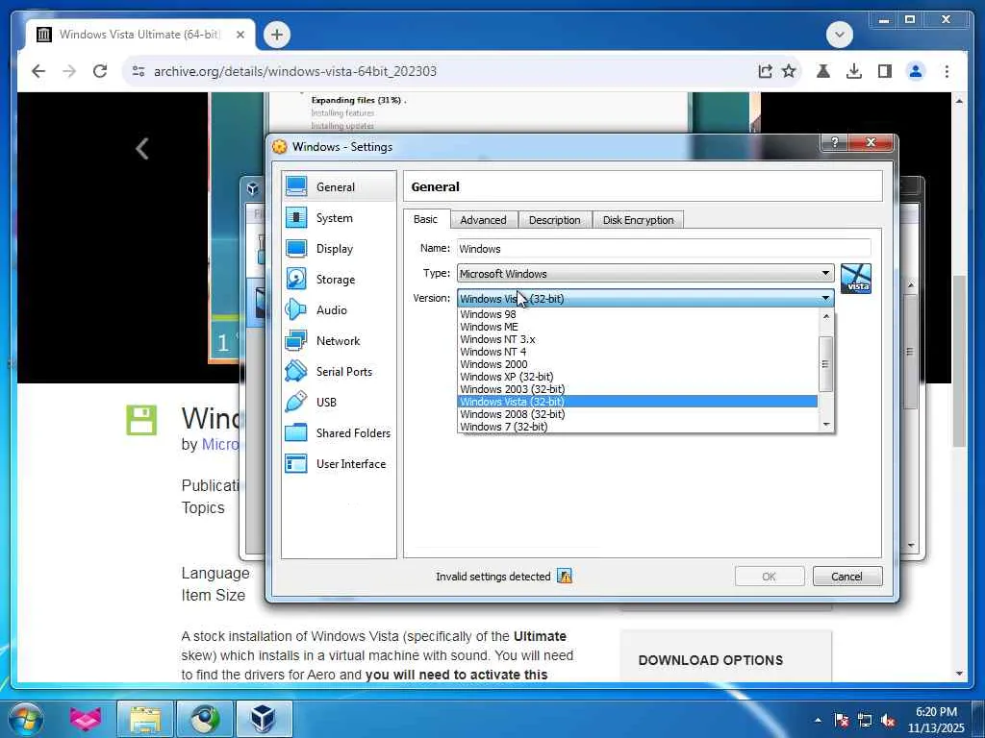Open Chrome downloads icon
The width and height of the screenshot is (985, 738).
pyautogui.click(x=854, y=71)
